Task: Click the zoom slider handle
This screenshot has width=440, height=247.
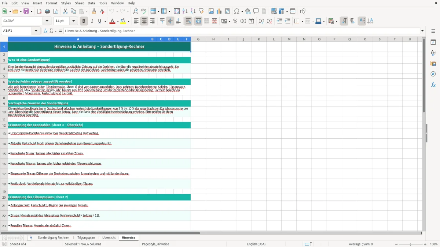Action: [411, 244]
